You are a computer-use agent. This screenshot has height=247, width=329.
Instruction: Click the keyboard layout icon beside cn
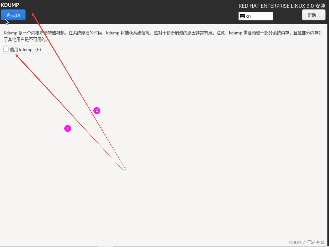[x=242, y=16]
